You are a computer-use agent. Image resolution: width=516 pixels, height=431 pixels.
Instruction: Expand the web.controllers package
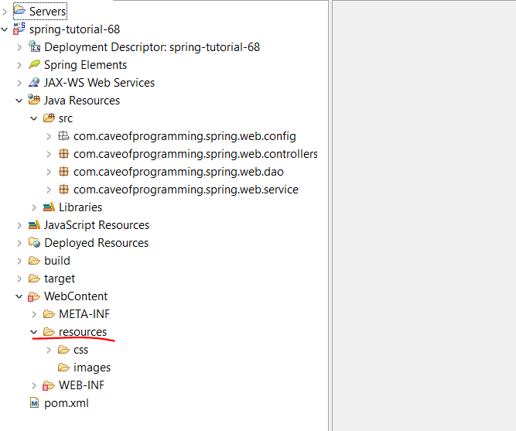click(49, 154)
